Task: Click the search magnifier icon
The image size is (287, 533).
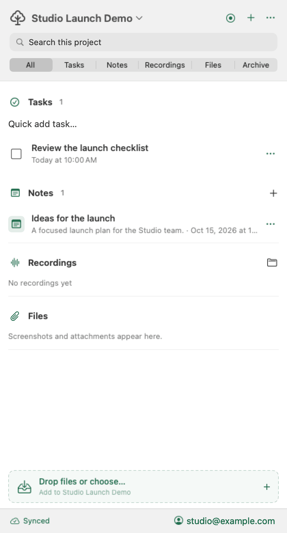Action: tap(20, 42)
